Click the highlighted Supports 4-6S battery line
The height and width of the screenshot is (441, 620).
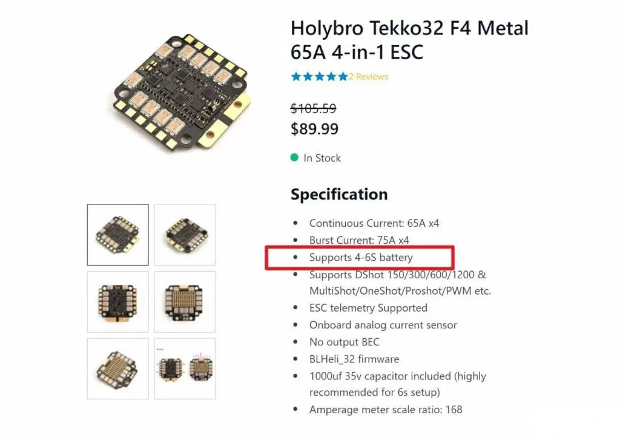tap(361, 258)
